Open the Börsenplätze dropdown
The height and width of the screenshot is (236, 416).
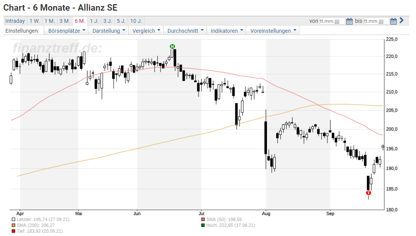pos(66,31)
